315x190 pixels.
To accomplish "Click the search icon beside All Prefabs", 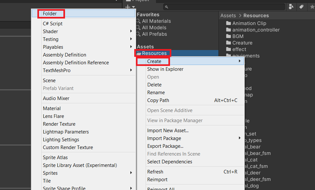I will 138,34.
